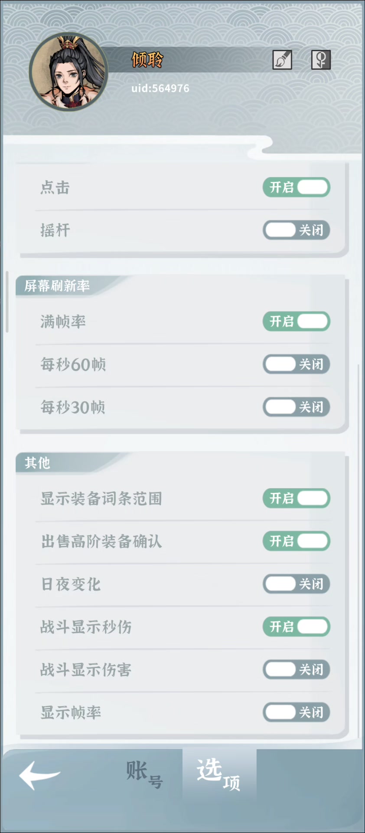Enable the 摇杆 joystick toggle

297,230
